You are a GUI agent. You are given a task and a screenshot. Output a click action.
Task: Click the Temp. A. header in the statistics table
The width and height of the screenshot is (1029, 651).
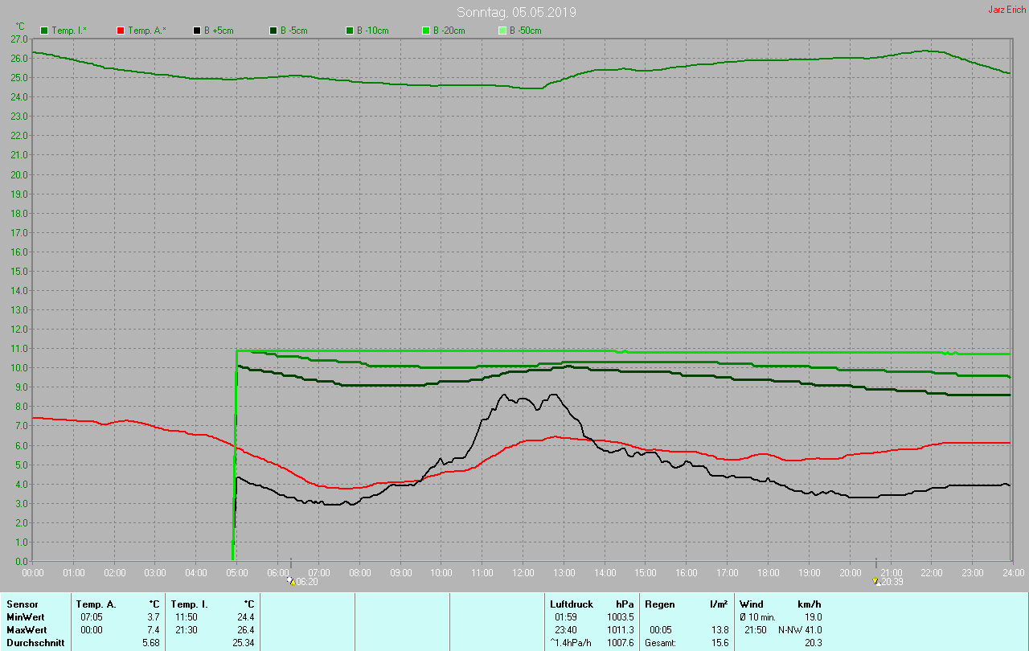point(96,604)
